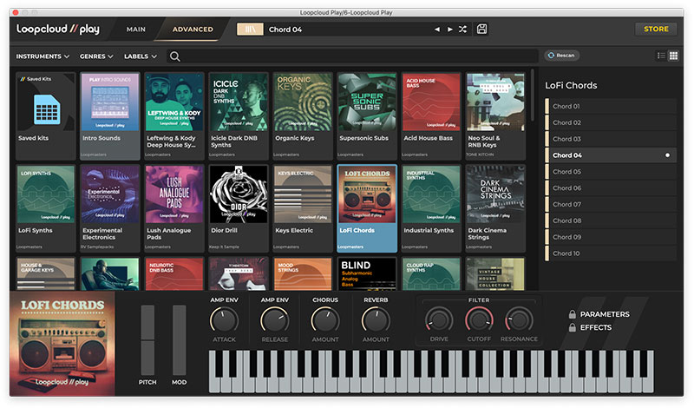Expand the Instruments dropdown

[x=43, y=56]
